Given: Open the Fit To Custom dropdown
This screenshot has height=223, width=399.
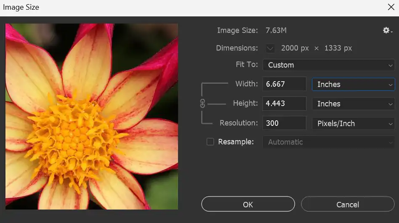Looking at the screenshot, I should tap(329, 65).
